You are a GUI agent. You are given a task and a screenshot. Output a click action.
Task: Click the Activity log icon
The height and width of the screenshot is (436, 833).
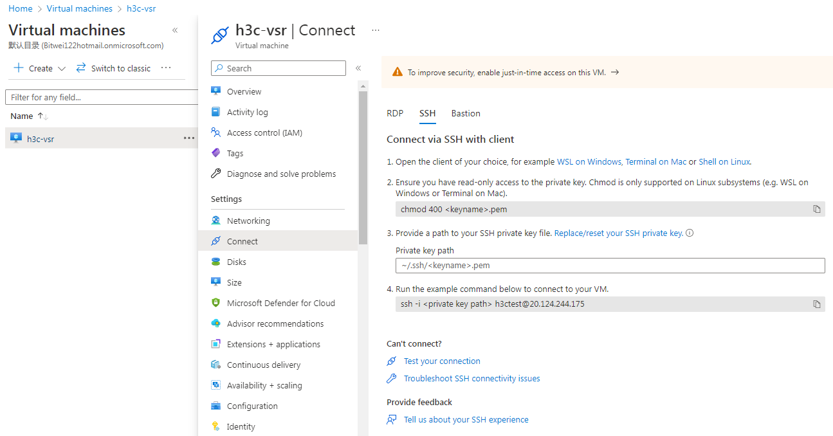[x=216, y=112]
